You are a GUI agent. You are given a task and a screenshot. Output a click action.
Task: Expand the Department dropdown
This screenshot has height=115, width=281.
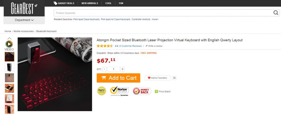point(24,20)
